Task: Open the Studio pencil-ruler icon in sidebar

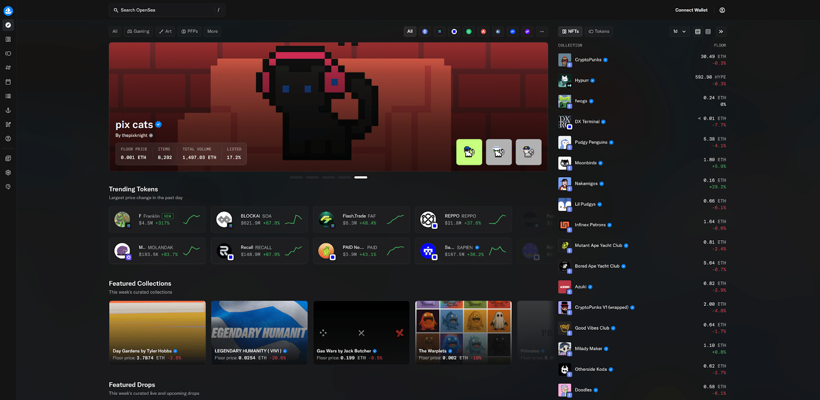Action: [8, 124]
